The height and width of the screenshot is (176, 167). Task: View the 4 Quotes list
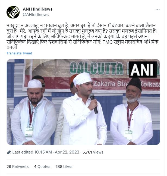click(x=42, y=167)
